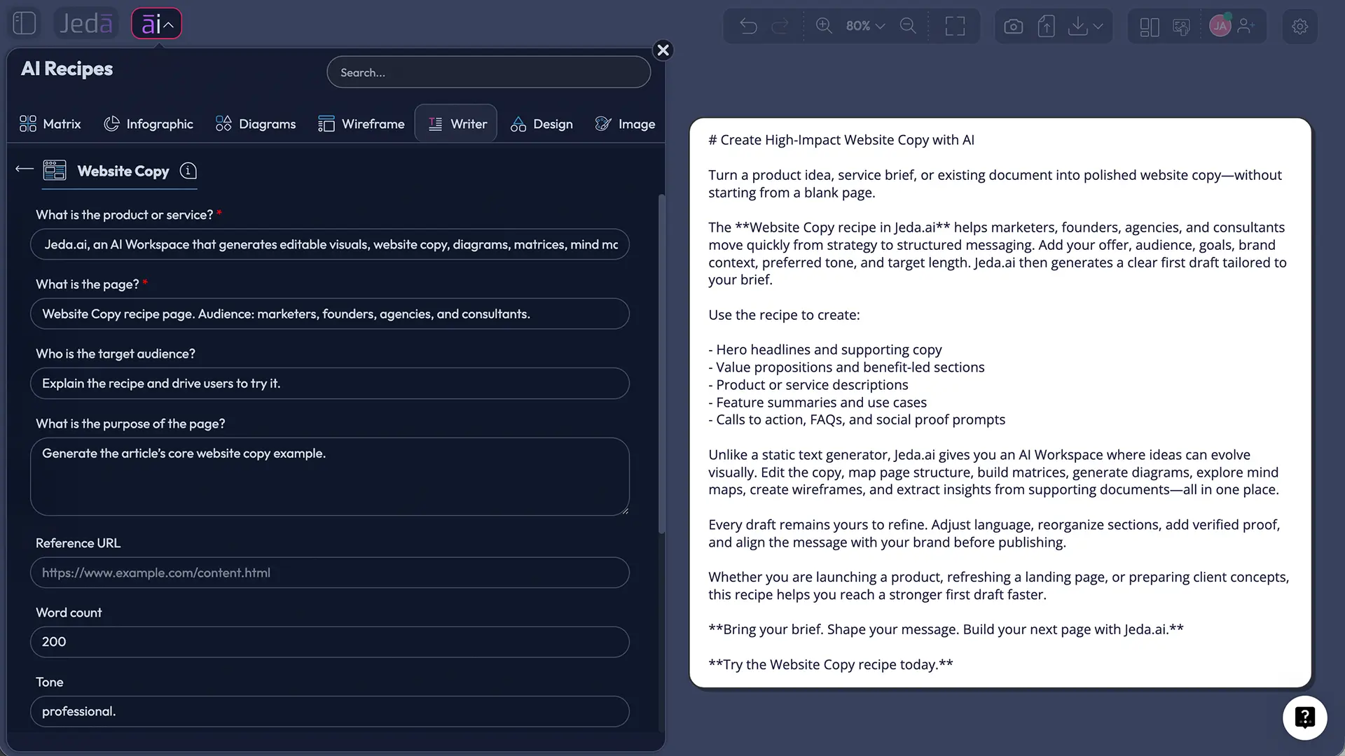Screen dimensions: 1345x756
Task: Close the AI Recipes panel
Action: pyautogui.click(x=663, y=50)
